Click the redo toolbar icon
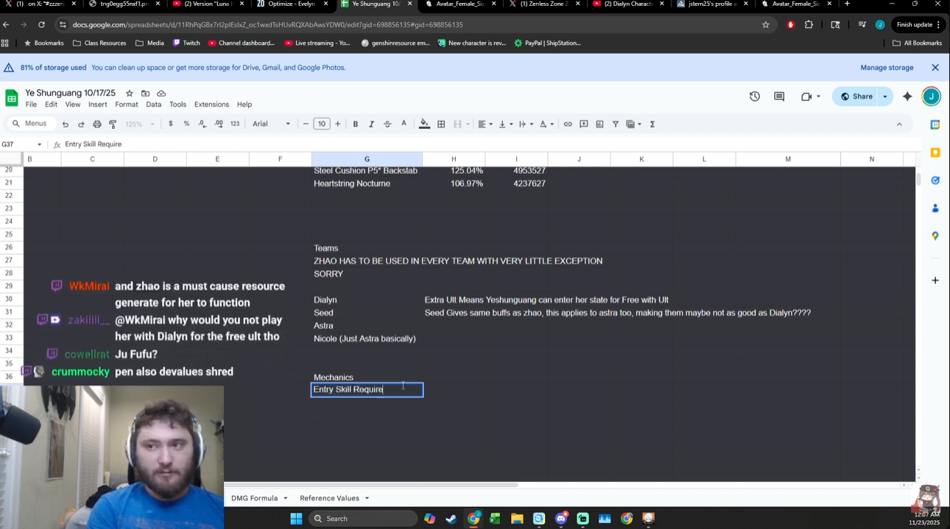Image resolution: width=950 pixels, height=529 pixels. click(x=81, y=124)
